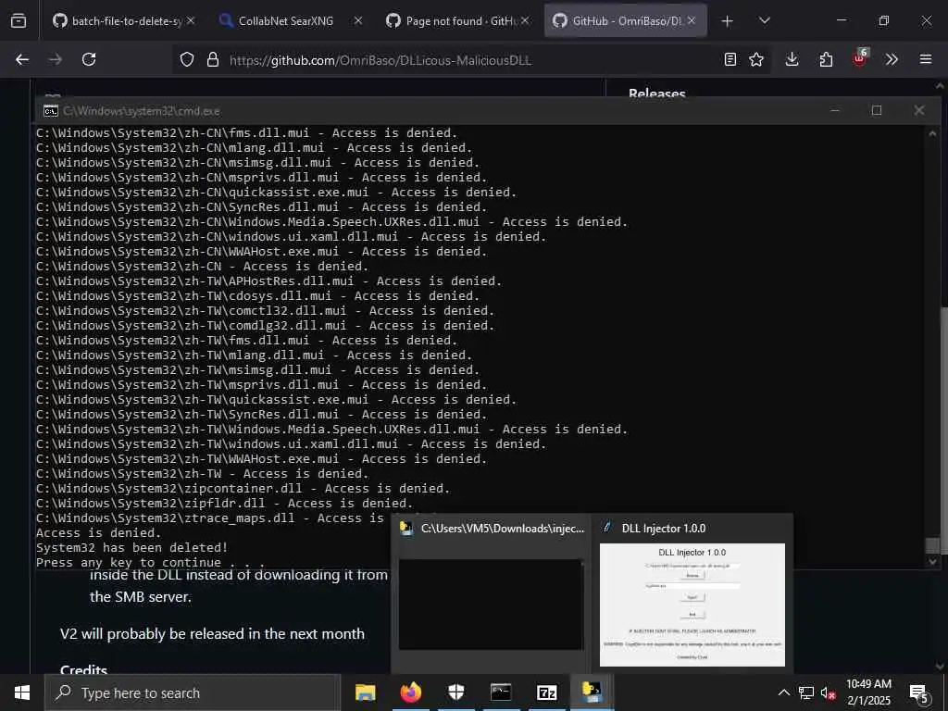948x711 pixels.
Task: Click 'Press any key to continue' line
Action: click(151, 562)
